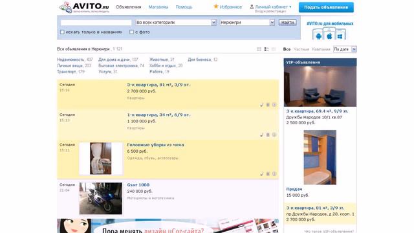This screenshot has height=233, width=414.
Task: Open the Apple iOS app icon
Action: click(x=329, y=36)
